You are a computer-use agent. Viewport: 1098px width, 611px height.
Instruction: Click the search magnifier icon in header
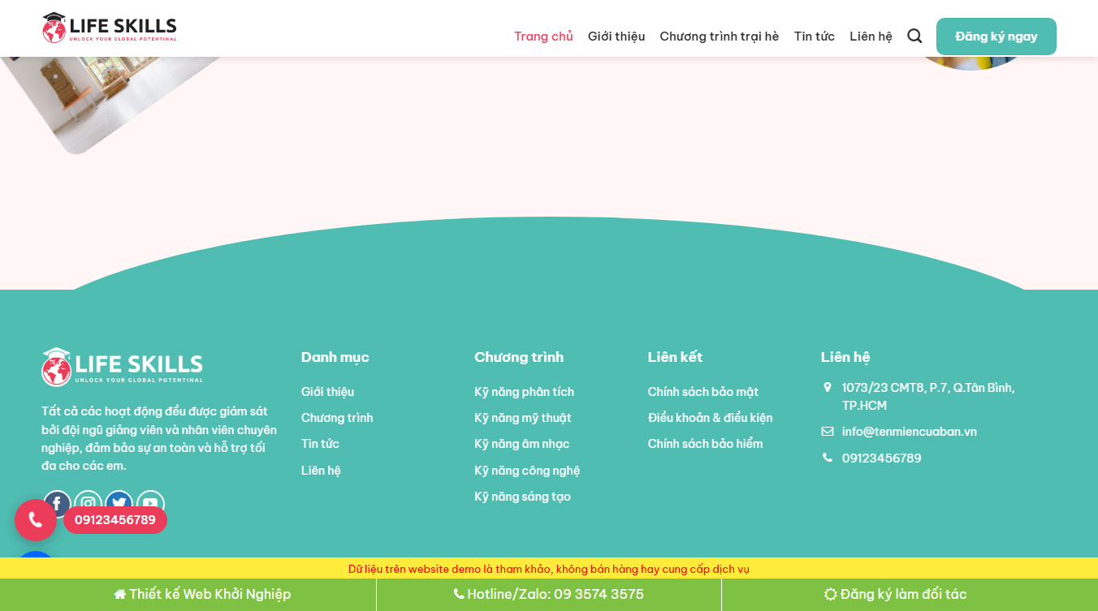click(914, 36)
